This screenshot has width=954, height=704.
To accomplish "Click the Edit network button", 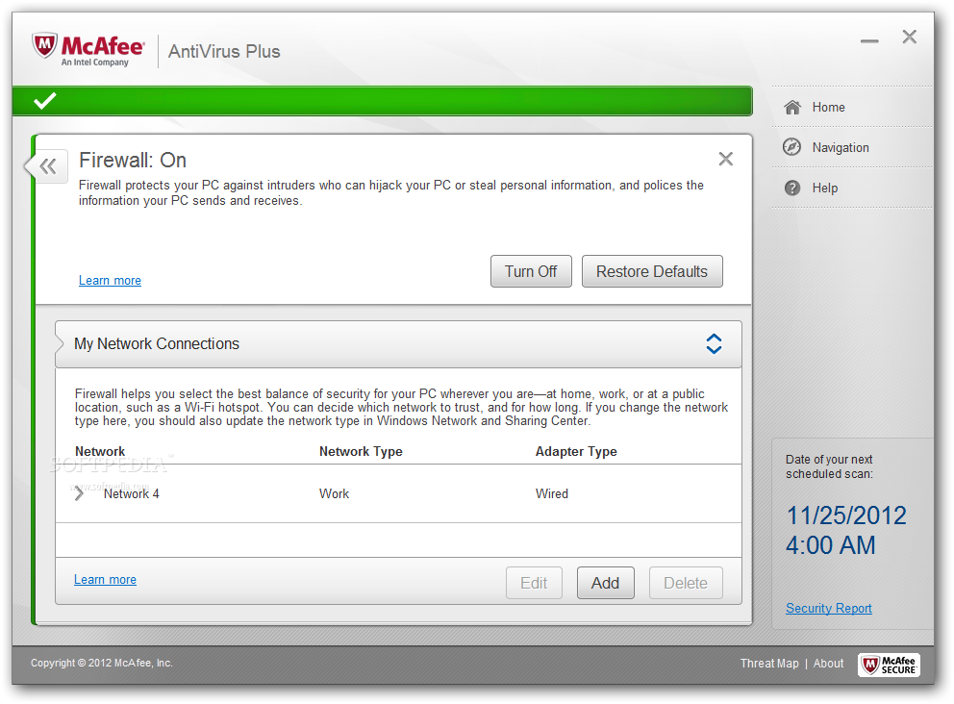I will click(x=534, y=583).
